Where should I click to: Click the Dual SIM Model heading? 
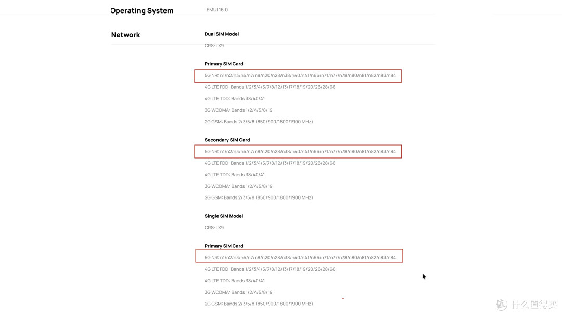[222, 34]
